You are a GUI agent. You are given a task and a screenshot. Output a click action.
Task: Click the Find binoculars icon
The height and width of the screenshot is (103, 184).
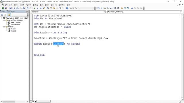[x=24, y=8]
